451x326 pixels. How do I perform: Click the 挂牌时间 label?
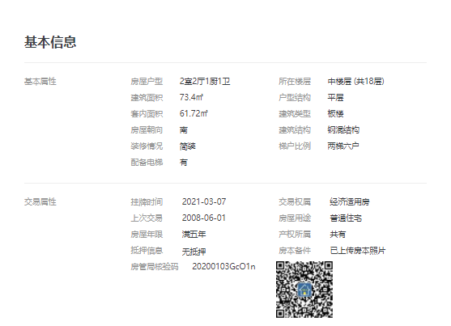(147, 201)
